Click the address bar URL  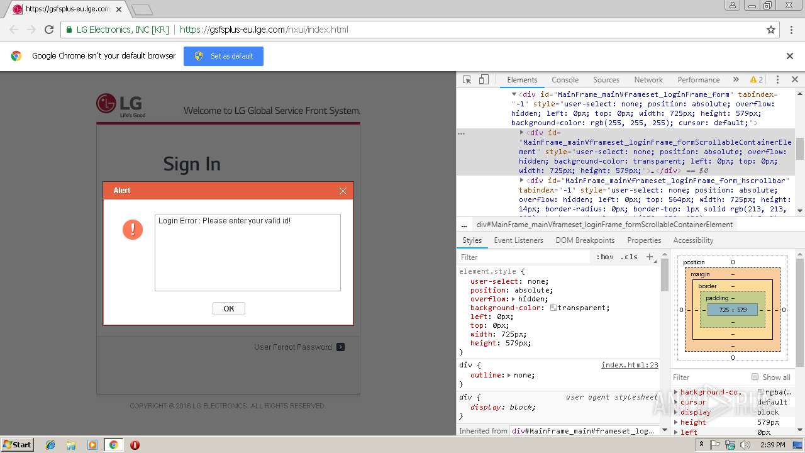264,30
